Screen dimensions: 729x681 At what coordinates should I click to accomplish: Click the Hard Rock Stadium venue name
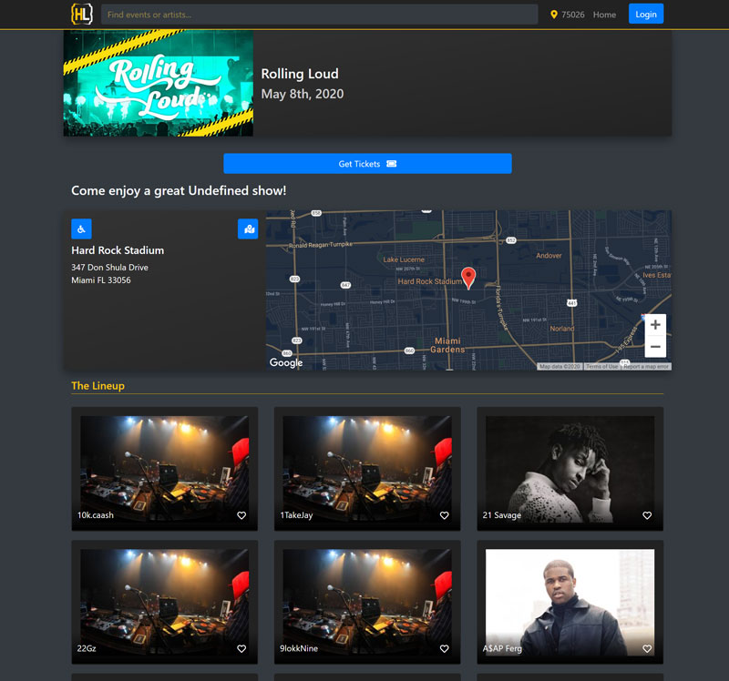[x=118, y=250]
